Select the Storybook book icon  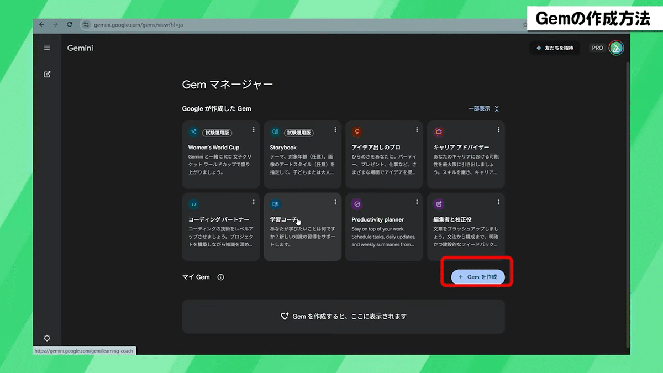[x=275, y=132]
